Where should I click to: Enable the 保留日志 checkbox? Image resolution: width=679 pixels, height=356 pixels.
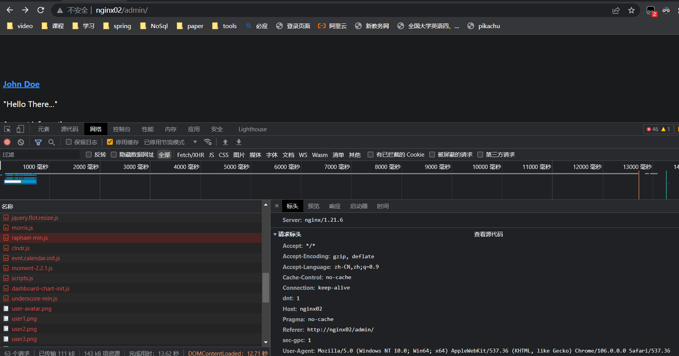[x=69, y=142]
